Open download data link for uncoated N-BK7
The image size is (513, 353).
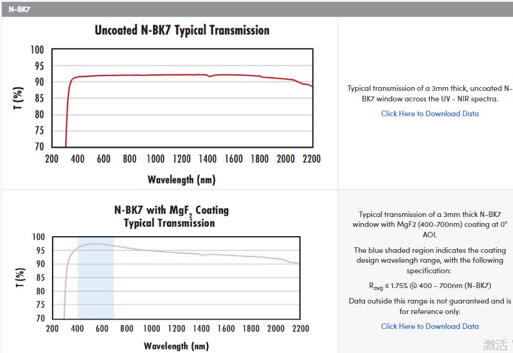(429, 114)
